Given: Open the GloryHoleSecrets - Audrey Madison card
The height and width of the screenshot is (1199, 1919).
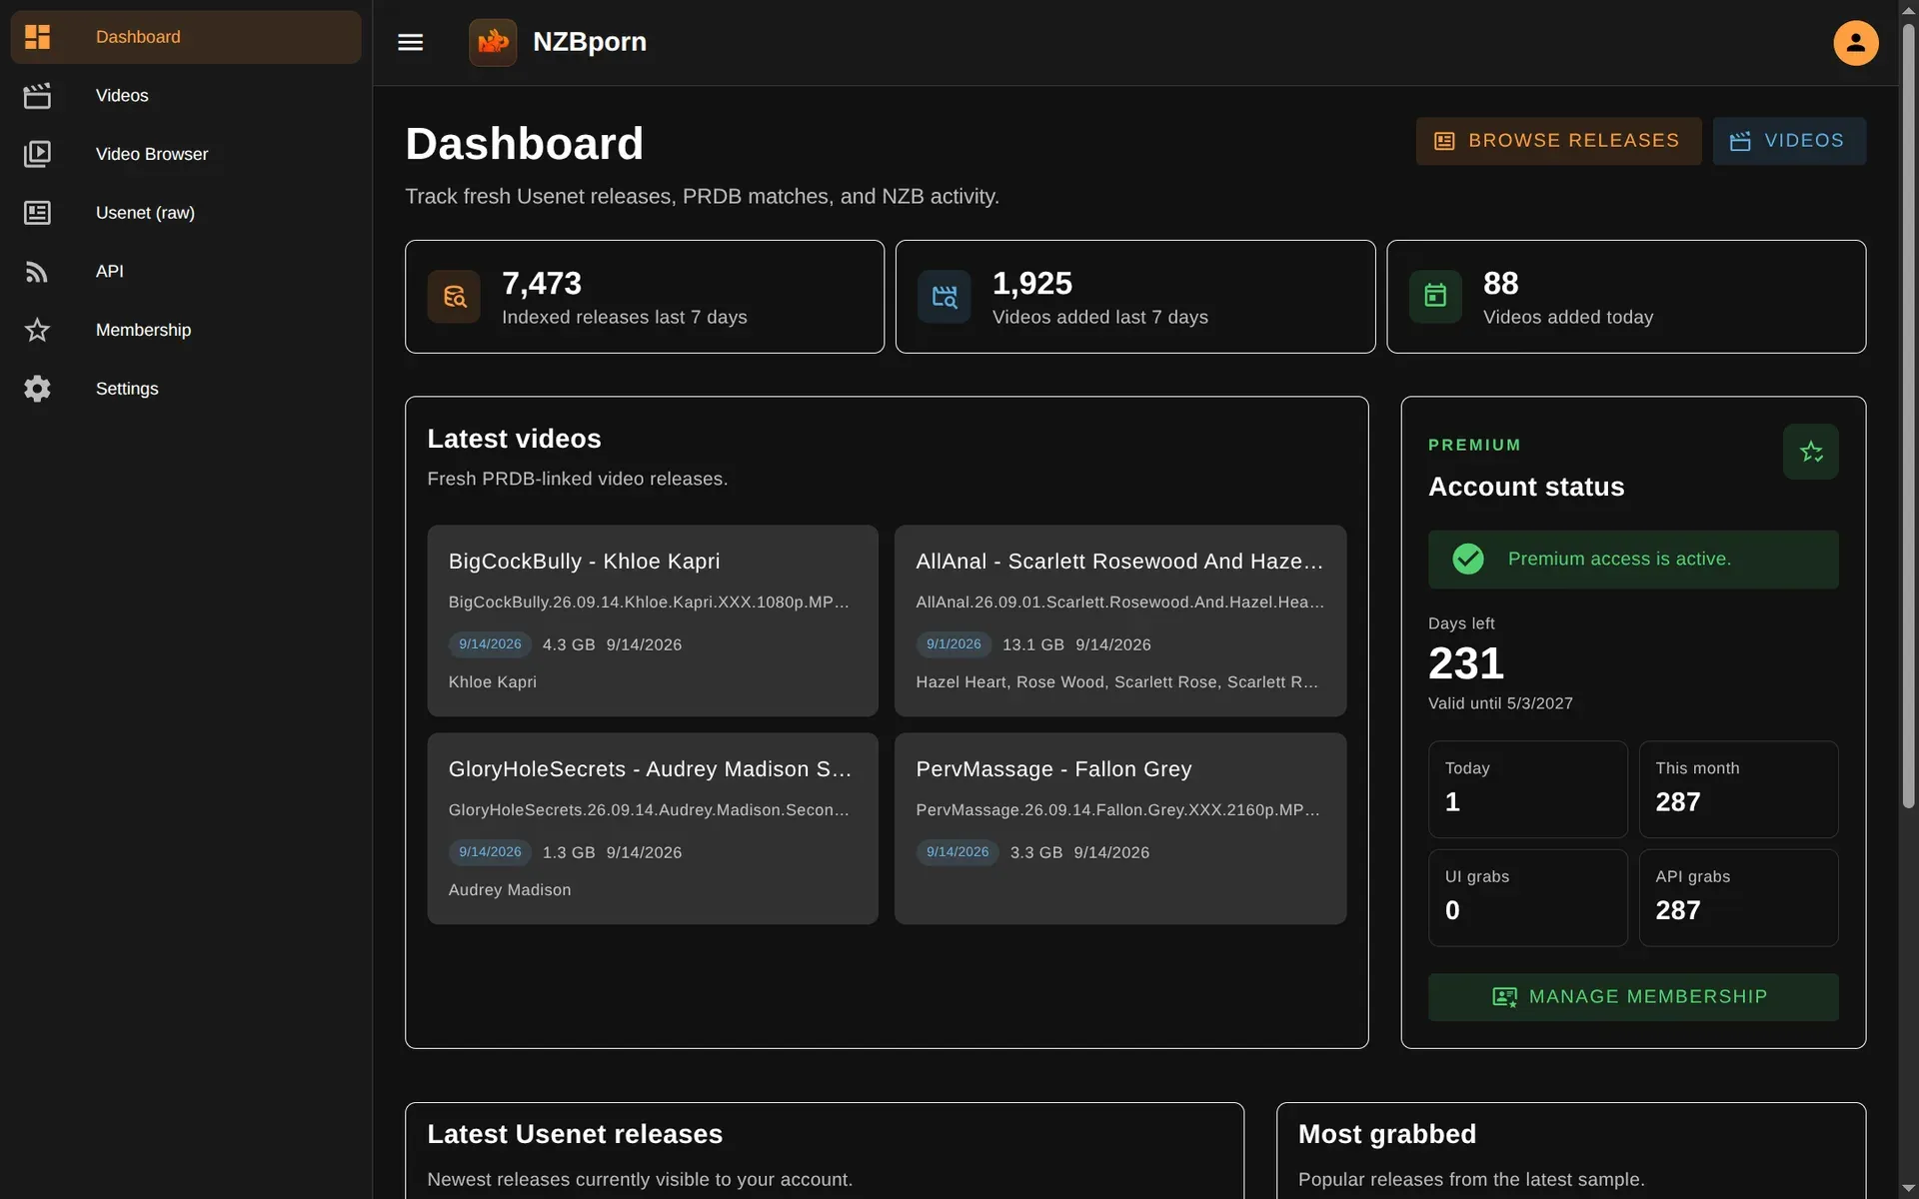Looking at the screenshot, I should [x=653, y=828].
